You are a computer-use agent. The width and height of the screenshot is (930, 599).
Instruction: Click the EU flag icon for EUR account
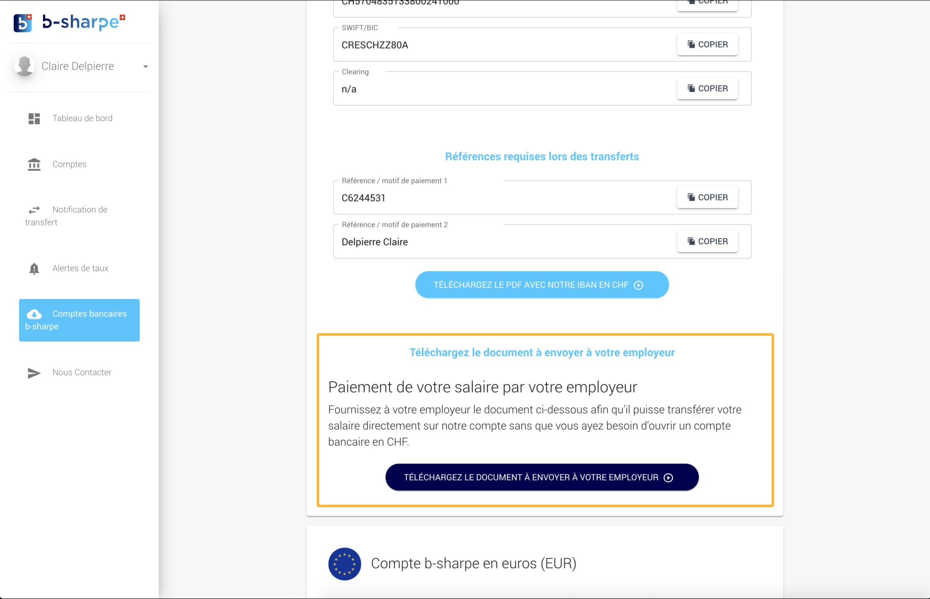[345, 564]
